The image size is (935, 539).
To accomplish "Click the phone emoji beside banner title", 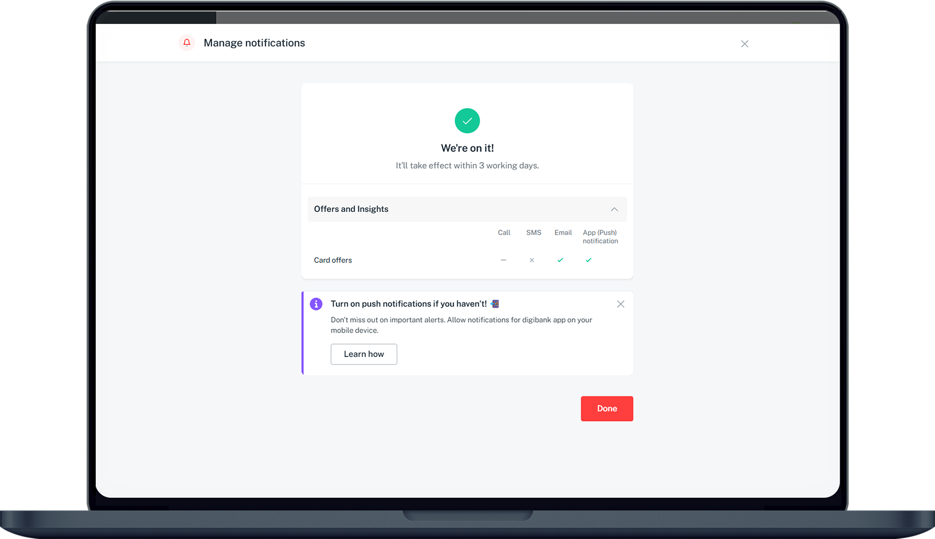I will [x=495, y=304].
